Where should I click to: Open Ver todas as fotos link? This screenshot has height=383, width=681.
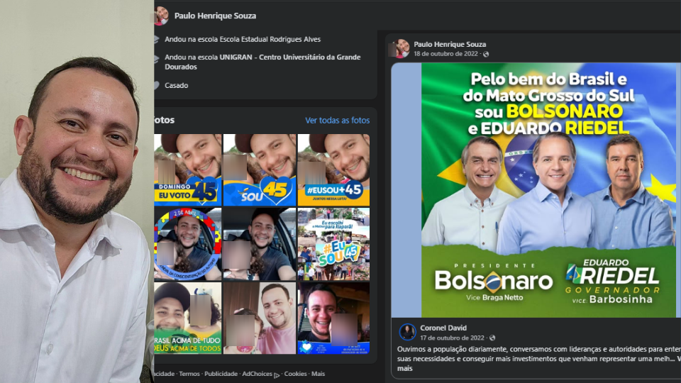tap(338, 121)
